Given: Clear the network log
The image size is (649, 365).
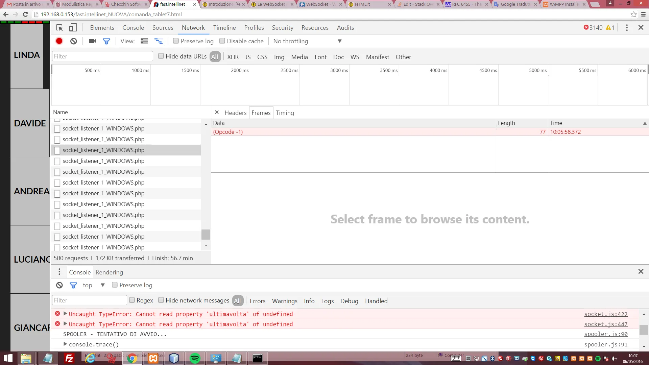Looking at the screenshot, I should pyautogui.click(x=73, y=41).
